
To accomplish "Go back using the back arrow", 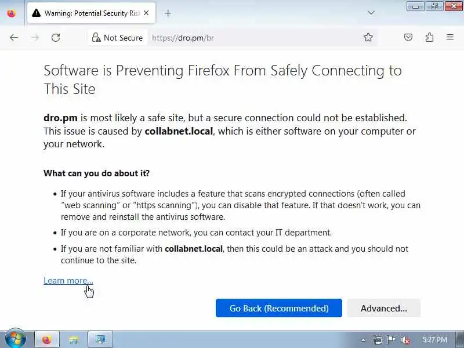I will (x=14, y=38).
